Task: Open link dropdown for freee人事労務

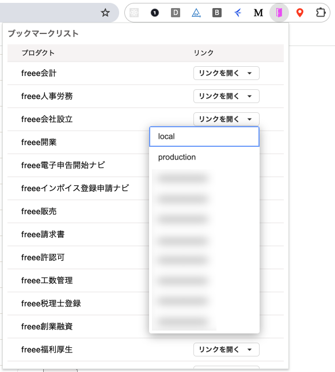Action: 226,96
